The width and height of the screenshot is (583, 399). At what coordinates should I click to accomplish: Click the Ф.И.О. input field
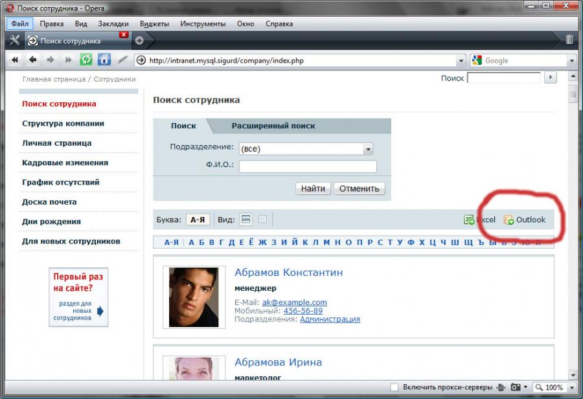[308, 166]
